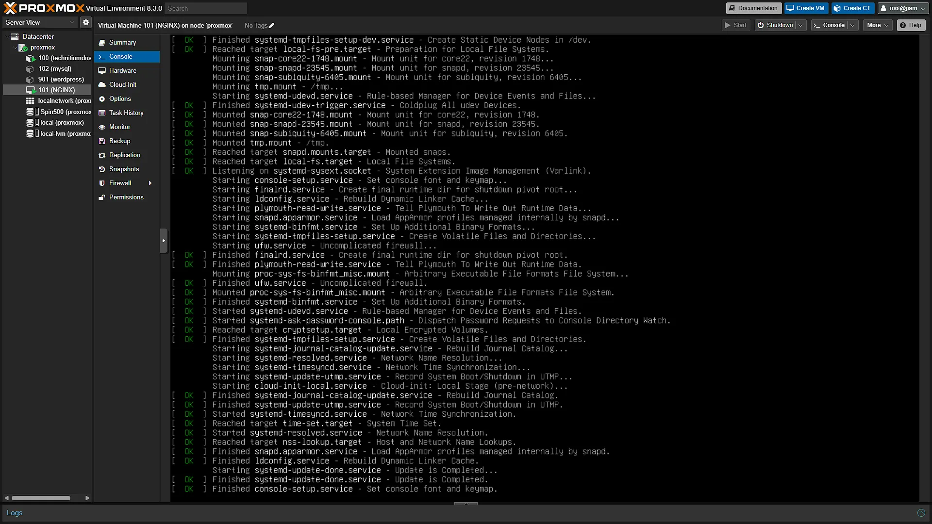Open the Hardware tab
This screenshot has width=932, height=524.
(x=127, y=71)
